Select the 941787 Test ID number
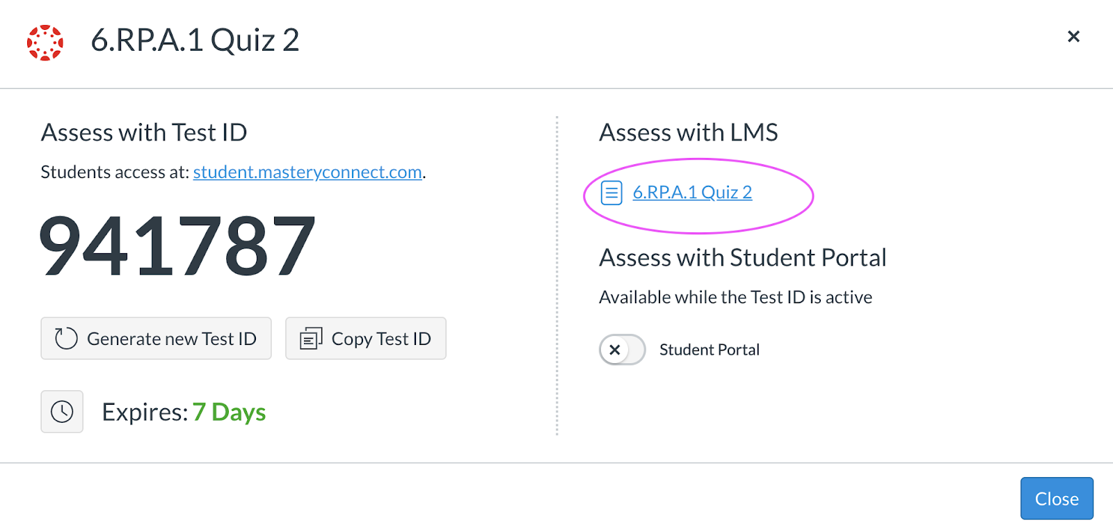 click(177, 246)
